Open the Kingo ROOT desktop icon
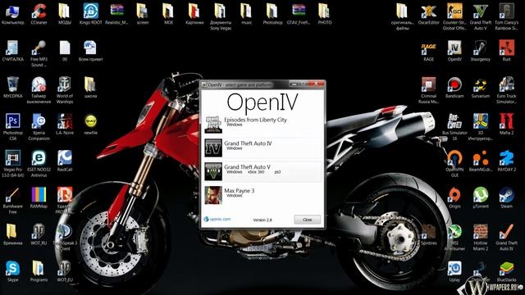This screenshot has width=525, height=295. click(x=91, y=14)
